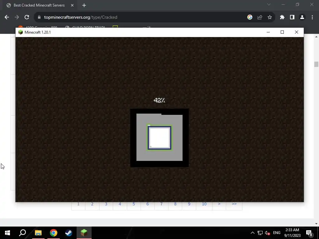Jump to last page with >> link
Viewport: 319px width, 239px height.
[x=234, y=204]
